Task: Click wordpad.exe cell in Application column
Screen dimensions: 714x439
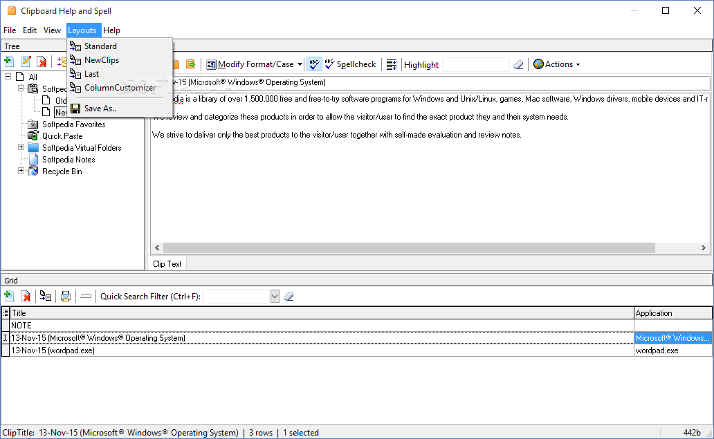Action: pos(673,351)
